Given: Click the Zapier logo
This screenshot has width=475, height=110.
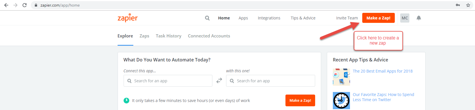Looking at the screenshot, I should click(x=128, y=18).
